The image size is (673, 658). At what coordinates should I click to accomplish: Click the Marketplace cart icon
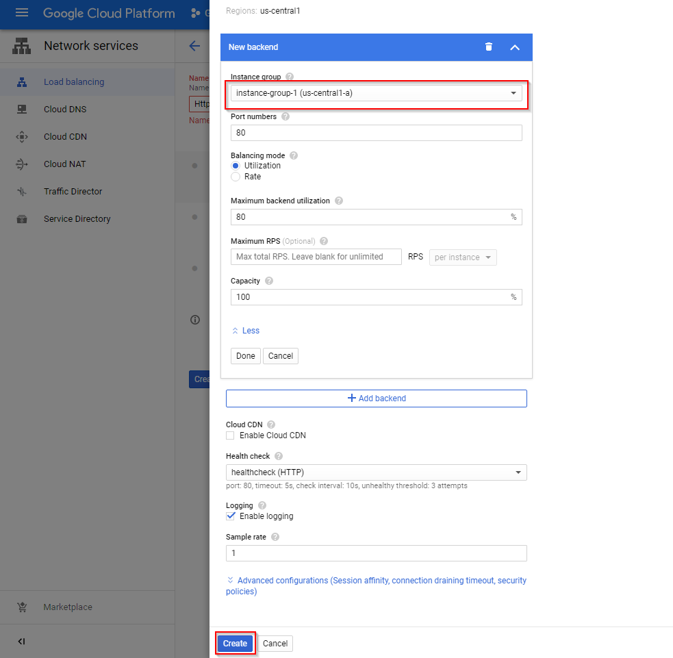tap(22, 607)
